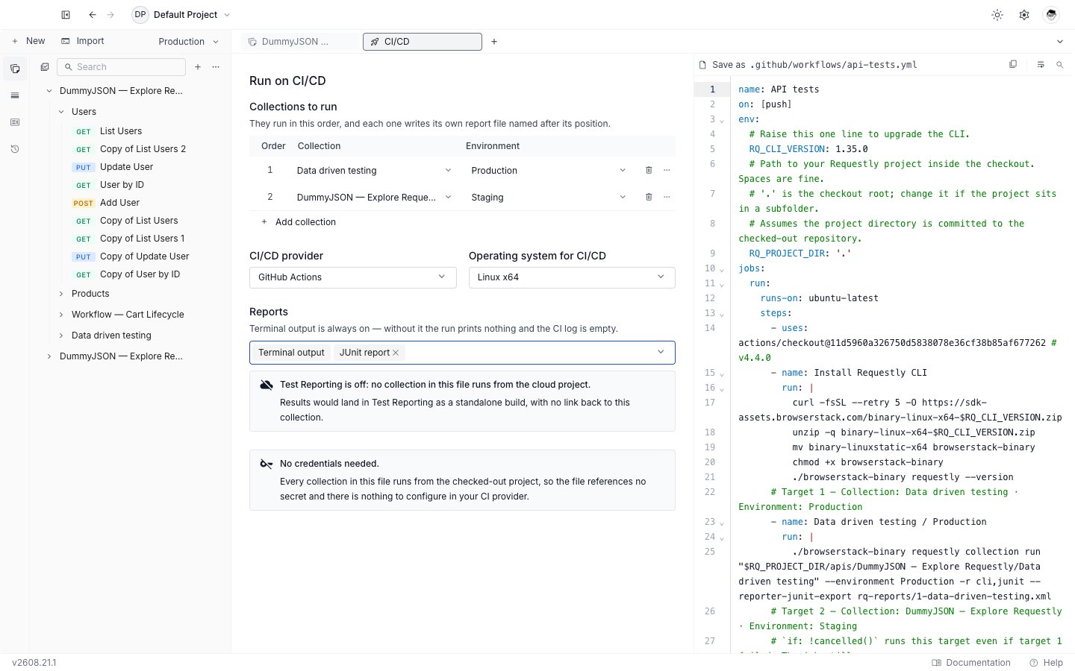Change row 1 environment from Production
Screen dimensions: 1075x671
coord(549,171)
